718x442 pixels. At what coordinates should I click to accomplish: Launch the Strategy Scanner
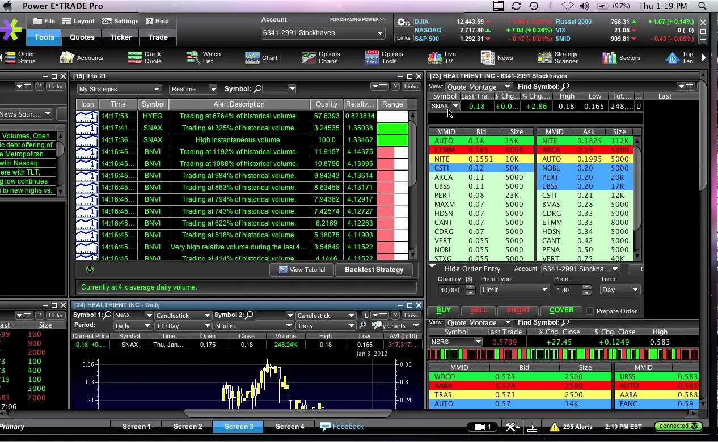click(557, 57)
